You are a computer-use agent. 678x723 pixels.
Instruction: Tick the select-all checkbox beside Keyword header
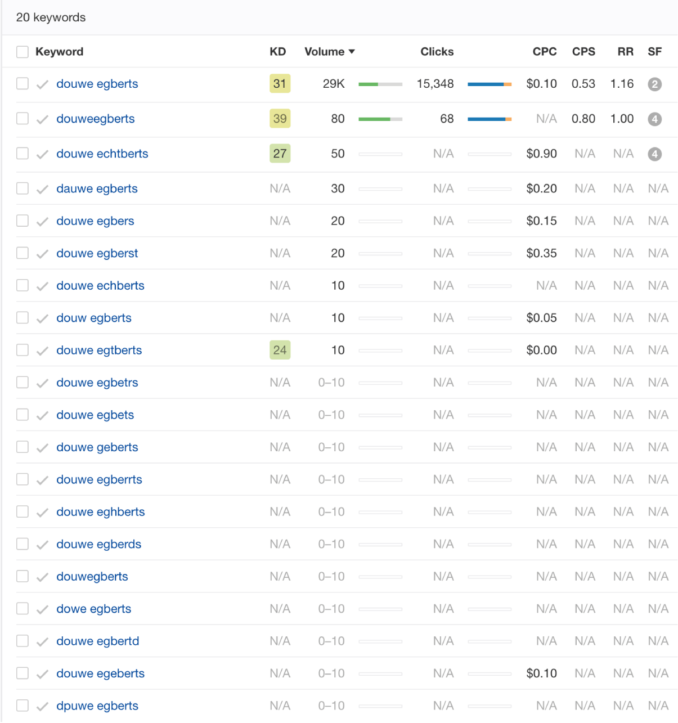[x=23, y=52]
